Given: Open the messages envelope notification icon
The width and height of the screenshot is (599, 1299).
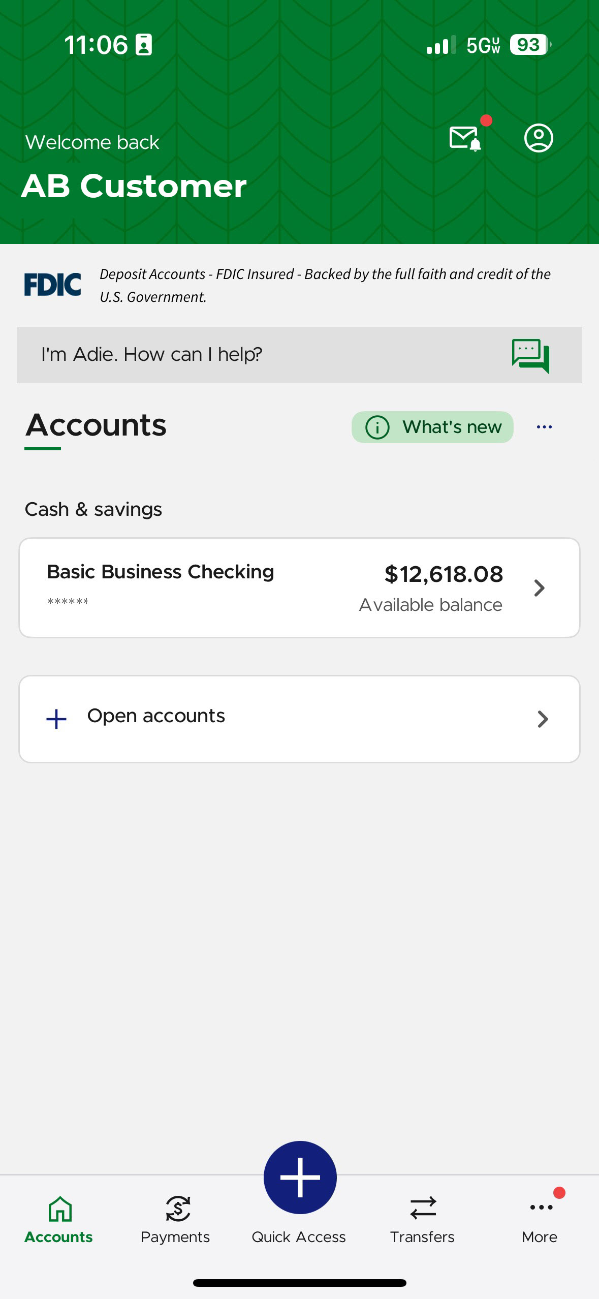Looking at the screenshot, I should pos(465,138).
